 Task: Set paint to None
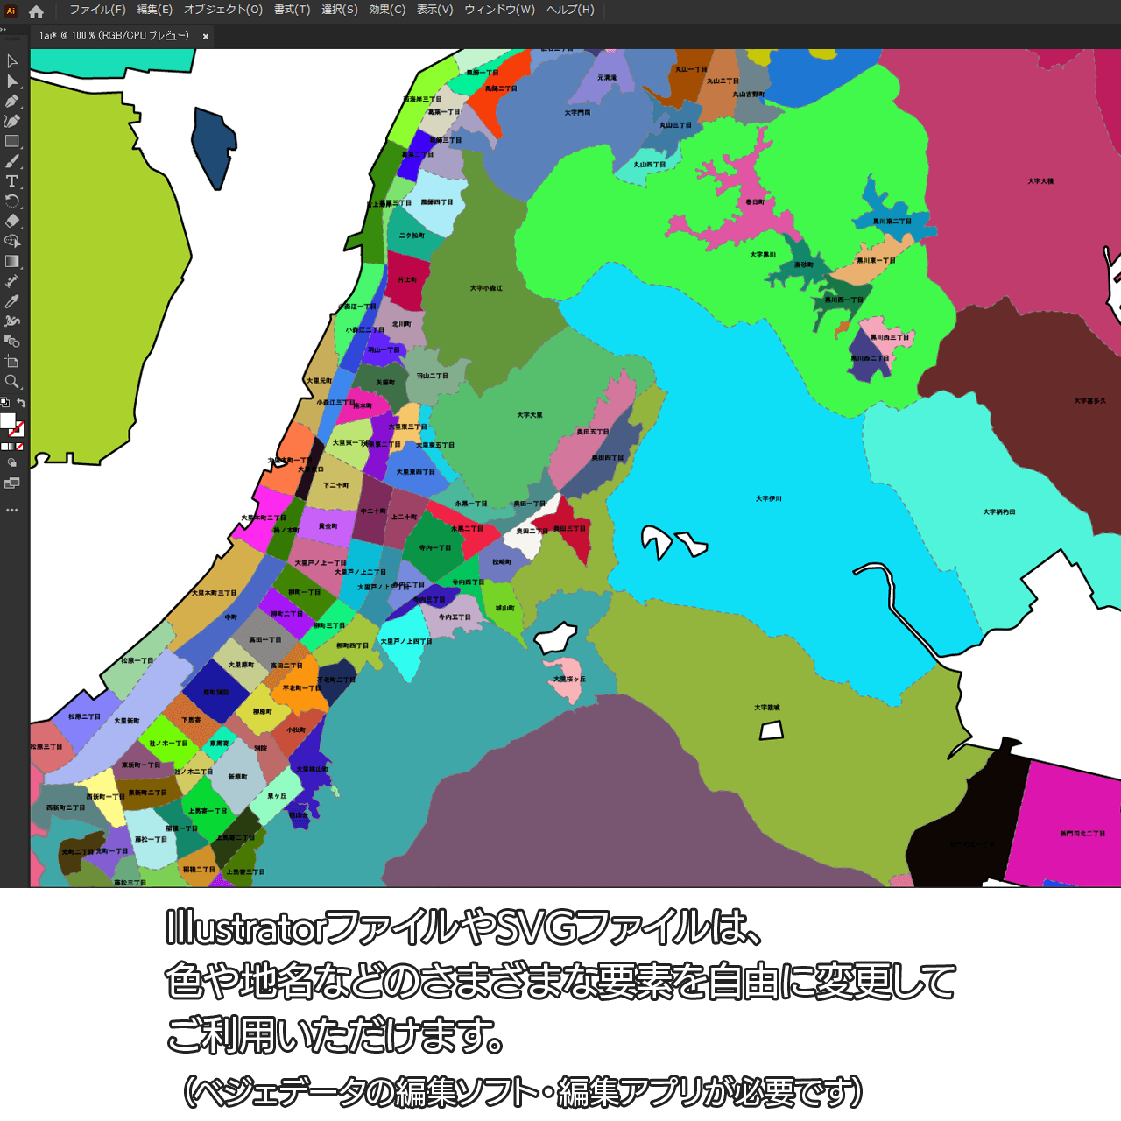click(19, 447)
